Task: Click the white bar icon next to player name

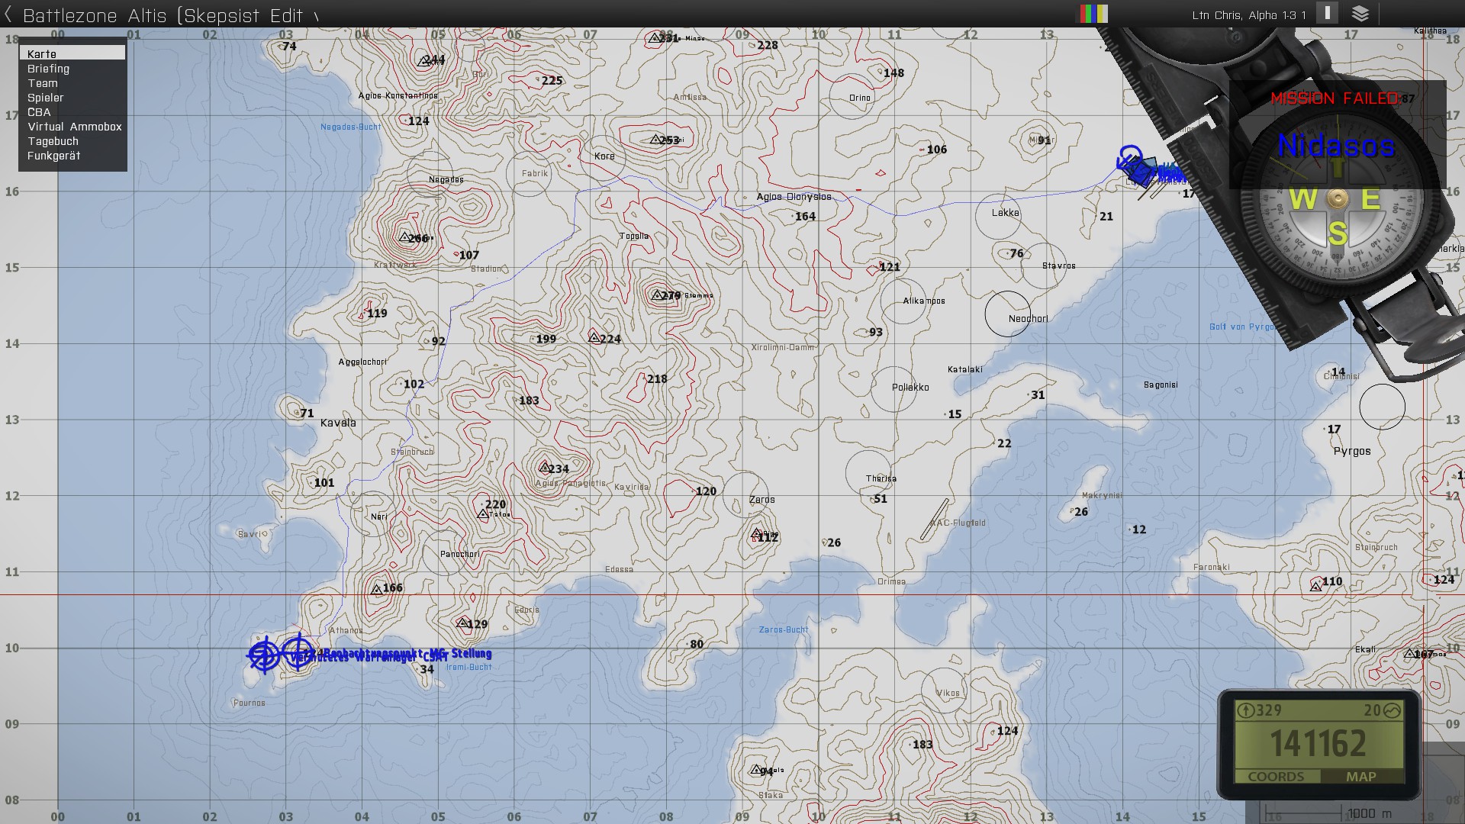Action: pyautogui.click(x=1327, y=13)
